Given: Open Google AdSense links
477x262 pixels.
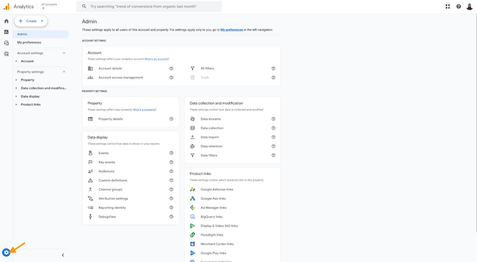Looking at the screenshot, I should point(217,189).
